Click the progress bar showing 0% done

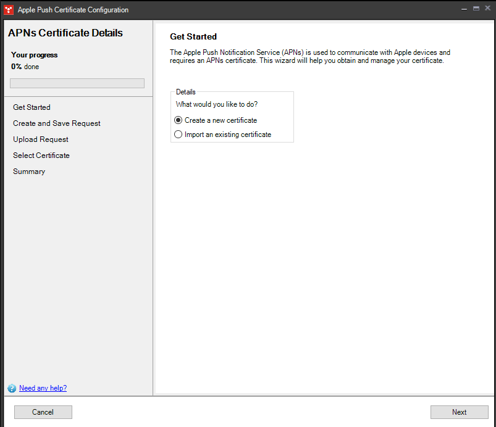[77, 83]
